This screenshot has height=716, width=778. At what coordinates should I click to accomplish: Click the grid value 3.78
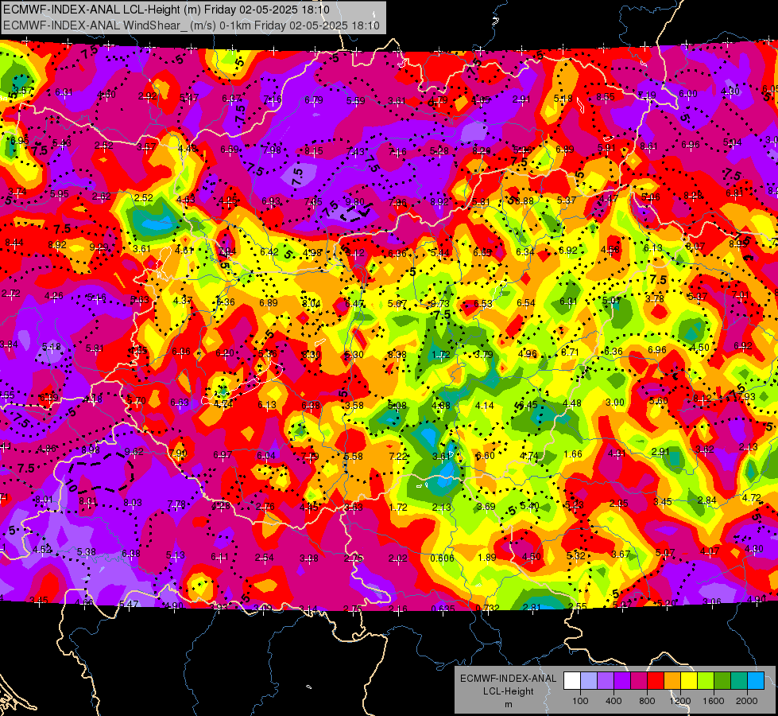coord(655,298)
